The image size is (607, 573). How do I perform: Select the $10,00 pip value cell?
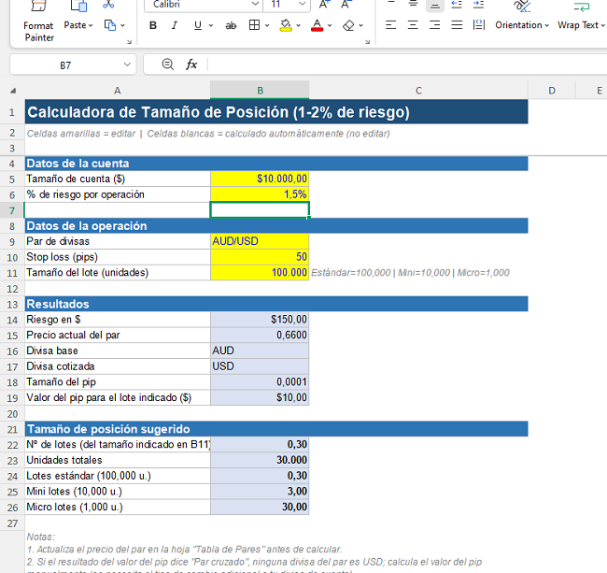point(260,397)
